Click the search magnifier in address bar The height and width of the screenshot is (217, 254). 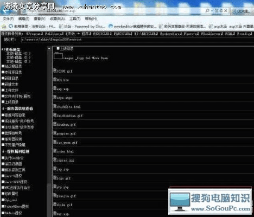click(207, 11)
